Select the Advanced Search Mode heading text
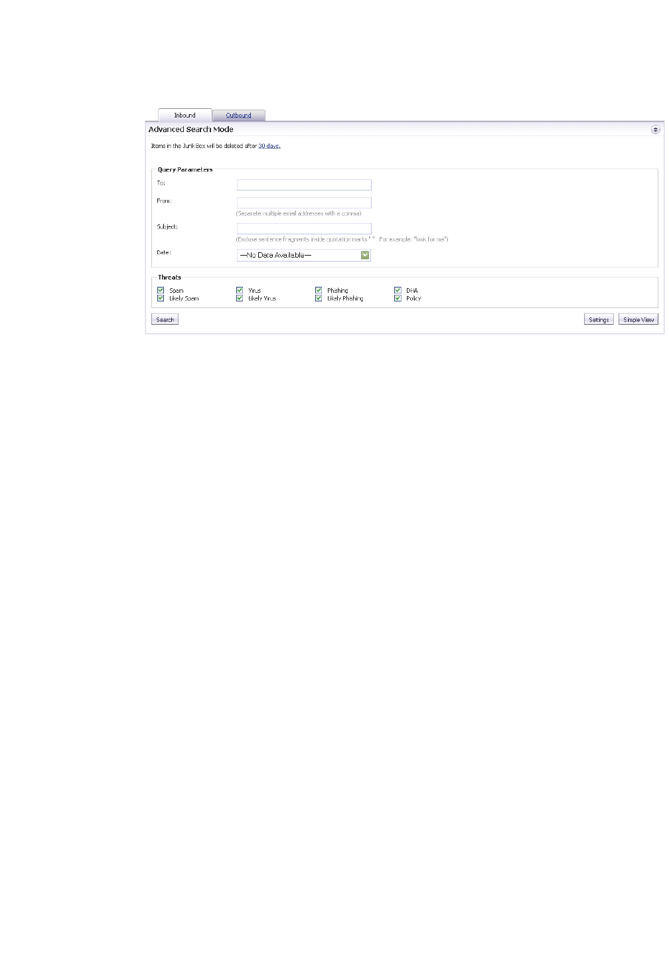The image size is (669, 968). [x=191, y=129]
